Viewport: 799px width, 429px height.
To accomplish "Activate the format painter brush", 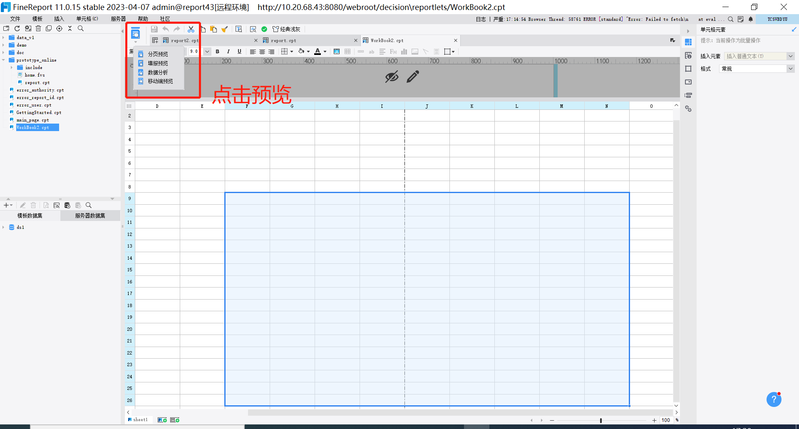I will [x=225, y=29].
